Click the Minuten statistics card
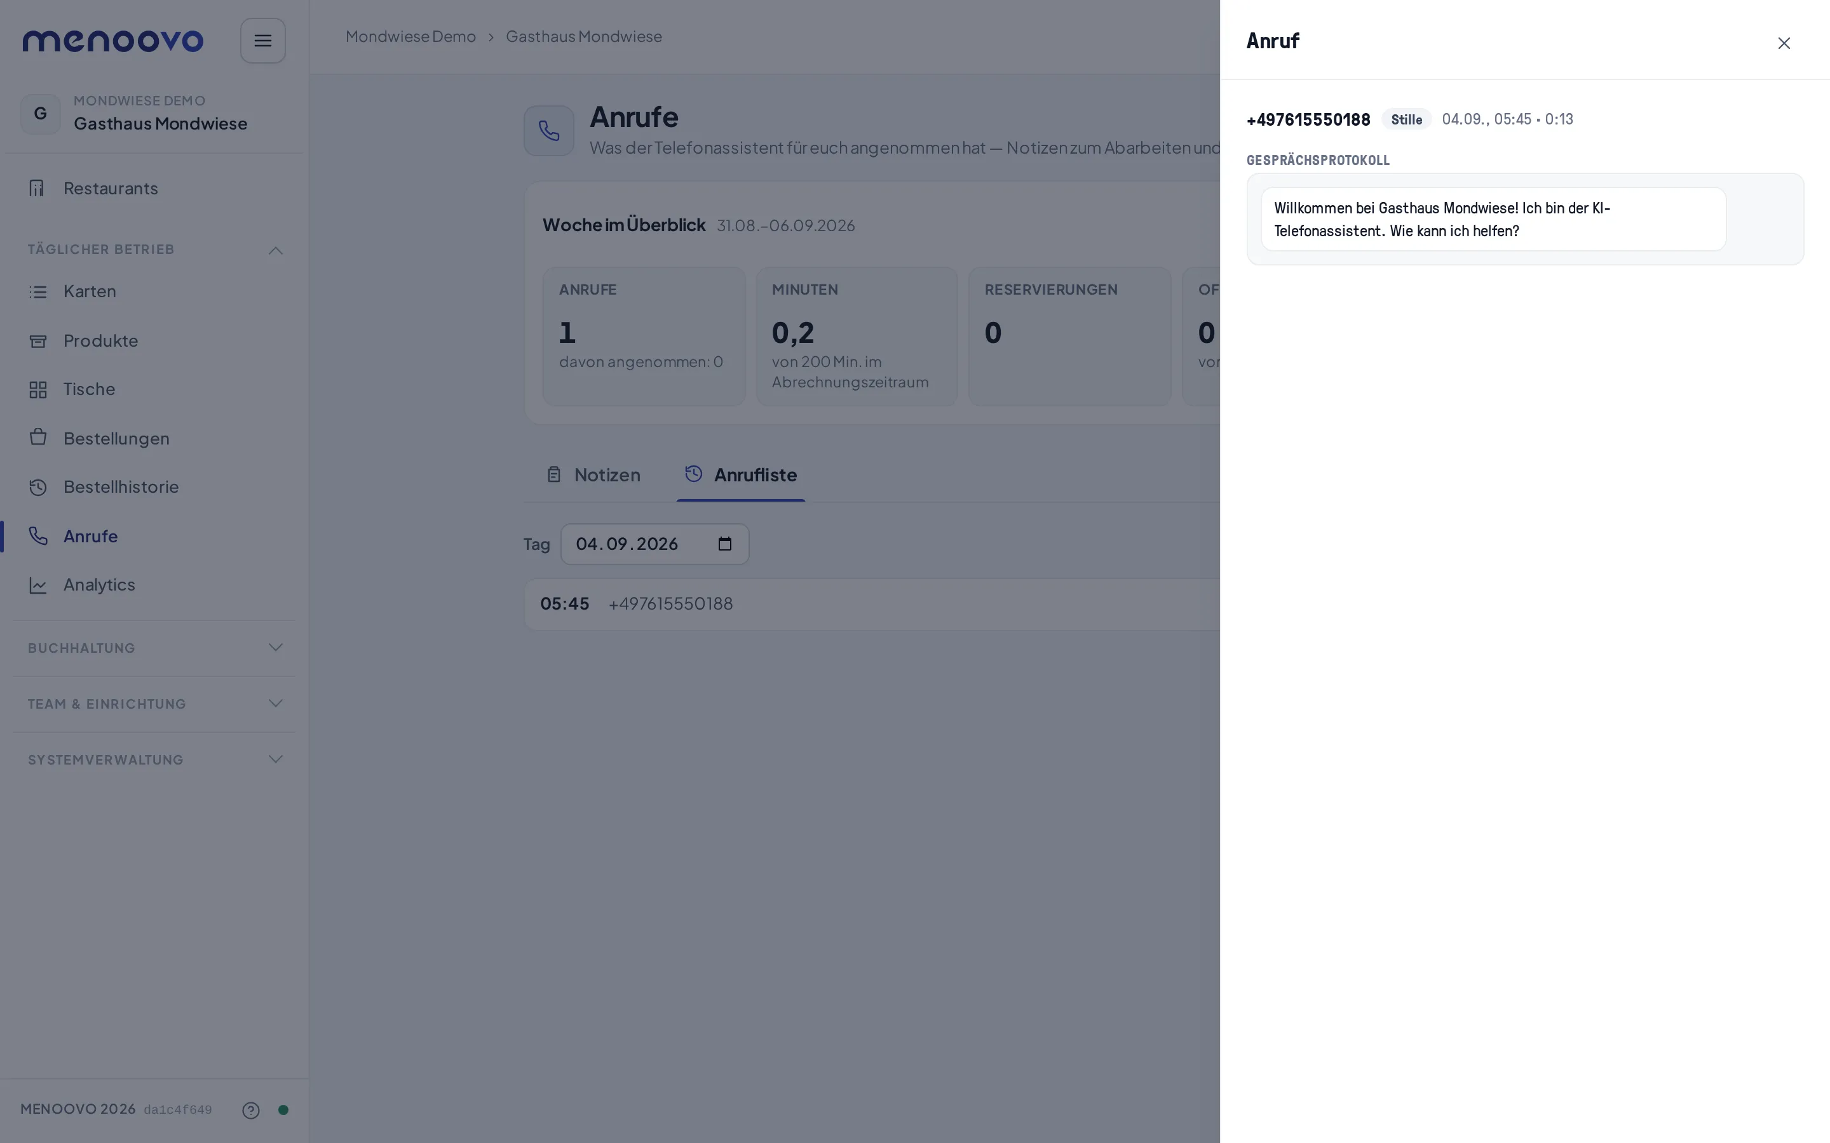1830x1143 pixels. (x=857, y=337)
